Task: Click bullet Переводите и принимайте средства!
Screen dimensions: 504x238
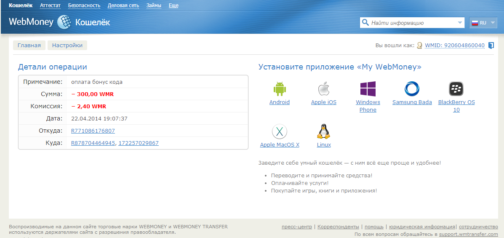Action: 322,176
